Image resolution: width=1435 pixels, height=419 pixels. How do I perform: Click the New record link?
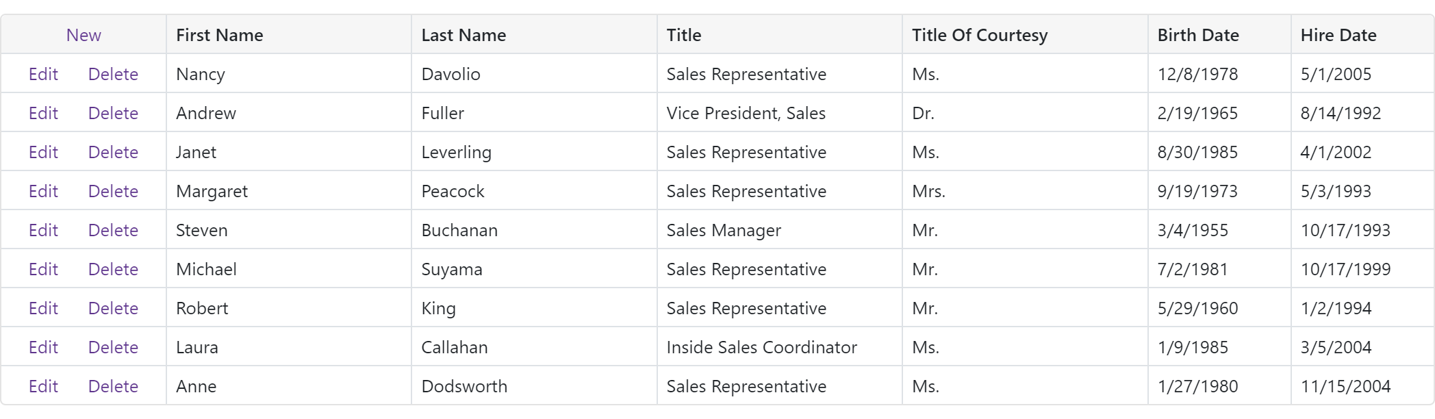84,34
